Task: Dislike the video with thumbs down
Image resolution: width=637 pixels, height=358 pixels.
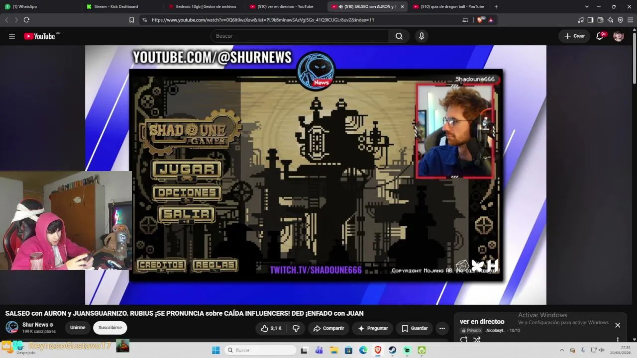Action: point(296,328)
